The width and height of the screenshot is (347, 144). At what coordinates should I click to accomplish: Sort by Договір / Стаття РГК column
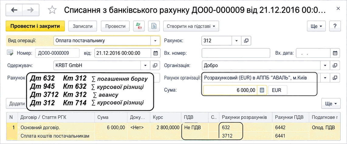point(56,118)
